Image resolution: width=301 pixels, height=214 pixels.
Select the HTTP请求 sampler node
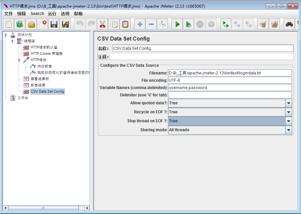pyautogui.click(x=38, y=60)
